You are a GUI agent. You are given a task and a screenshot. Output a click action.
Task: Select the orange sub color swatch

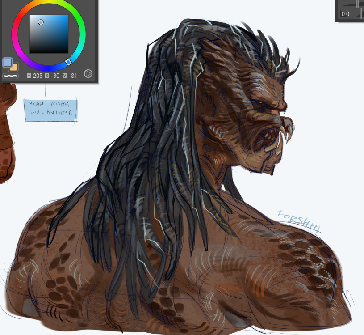click(14, 67)
